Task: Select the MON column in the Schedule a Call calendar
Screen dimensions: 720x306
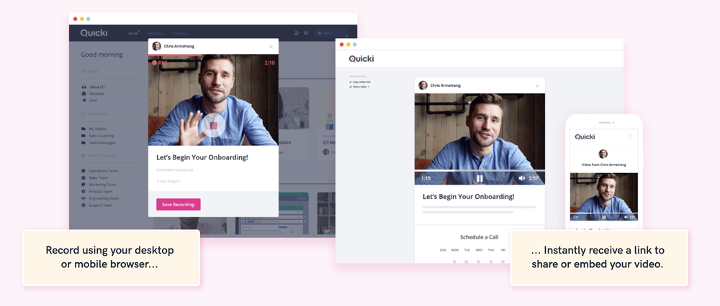Action: coord(454,250)
